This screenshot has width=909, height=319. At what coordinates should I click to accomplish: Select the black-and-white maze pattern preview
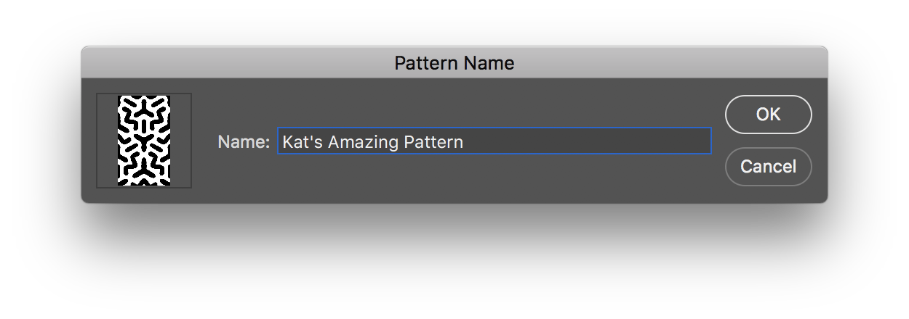pos(144,141)
